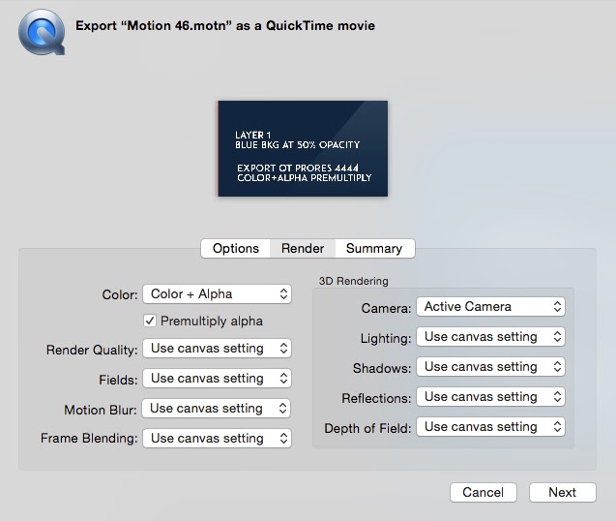Click the Fields: label
The width and height of the screenshot is (616, 521).
[x=118, y=380]
